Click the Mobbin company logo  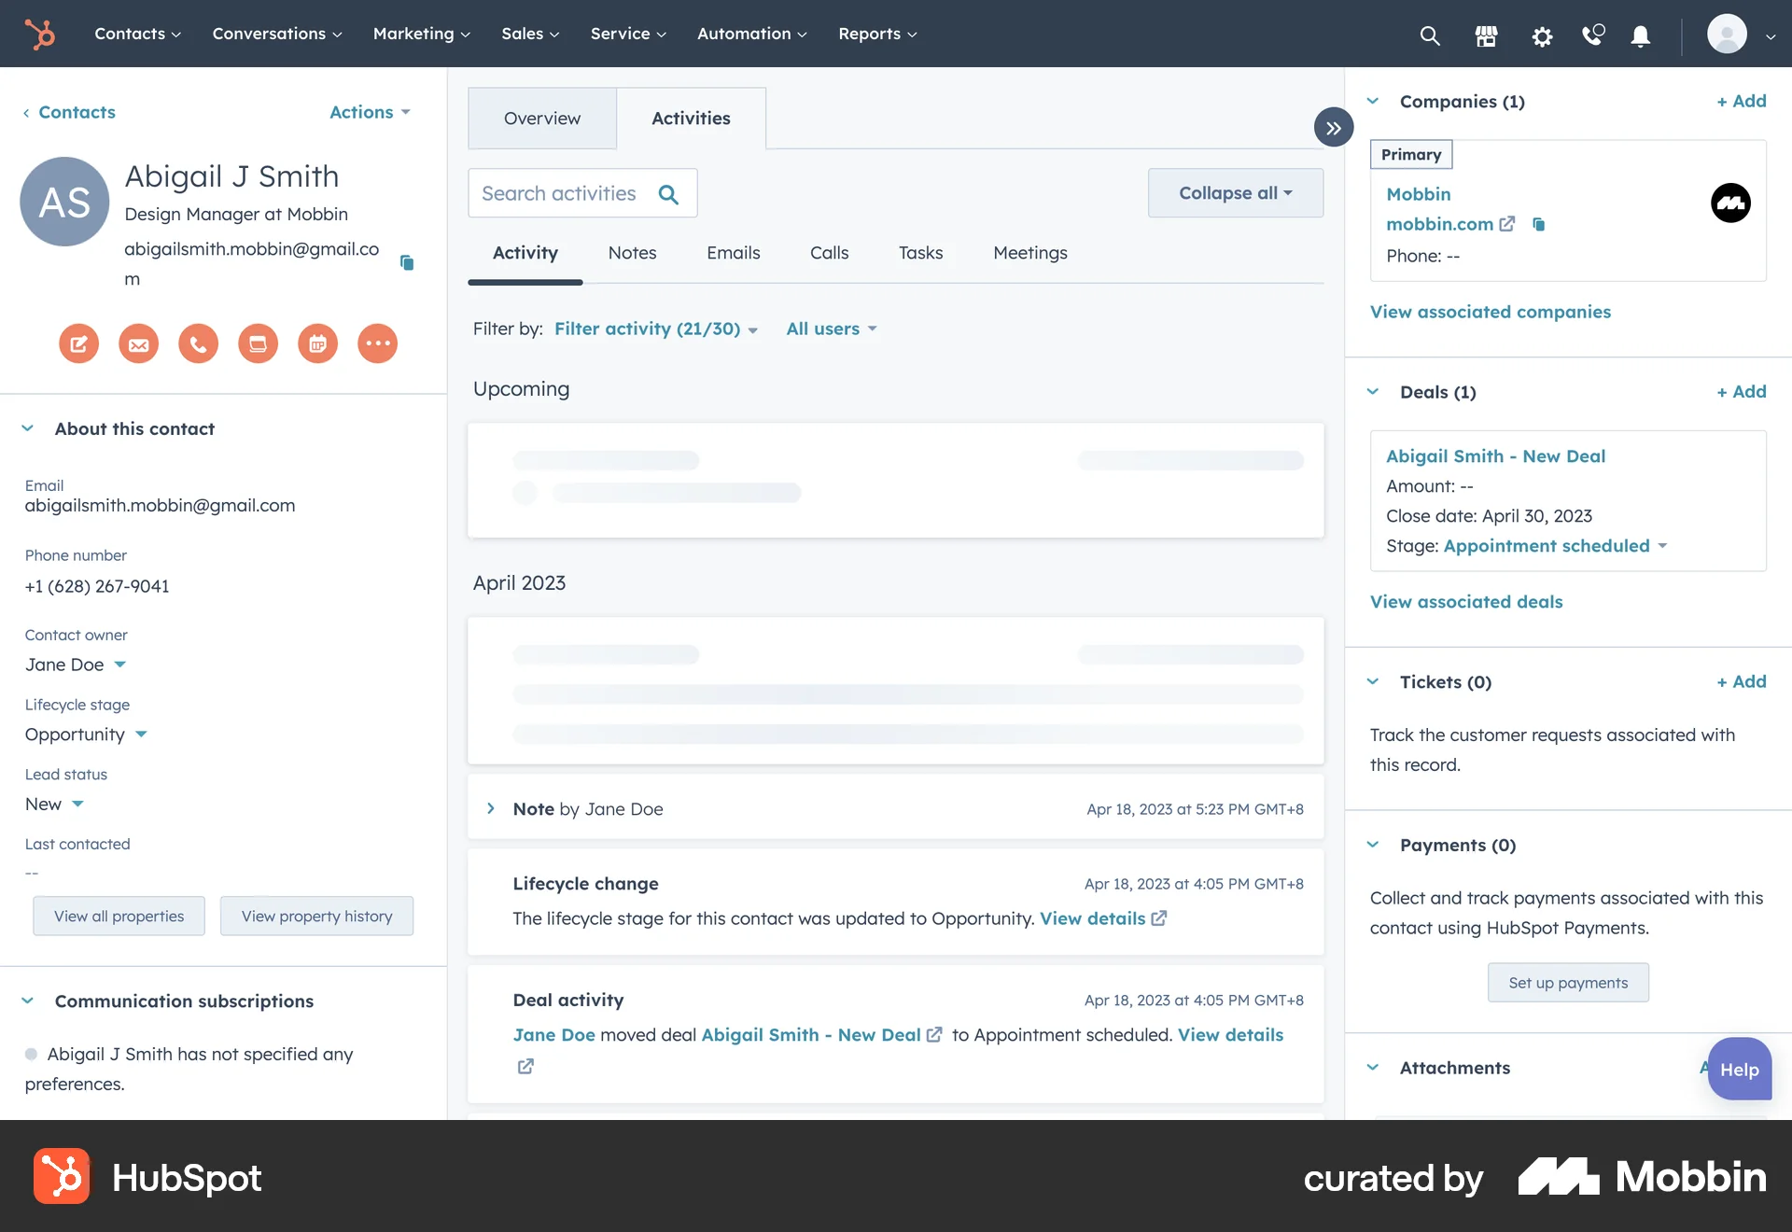tap(1730, 203)
